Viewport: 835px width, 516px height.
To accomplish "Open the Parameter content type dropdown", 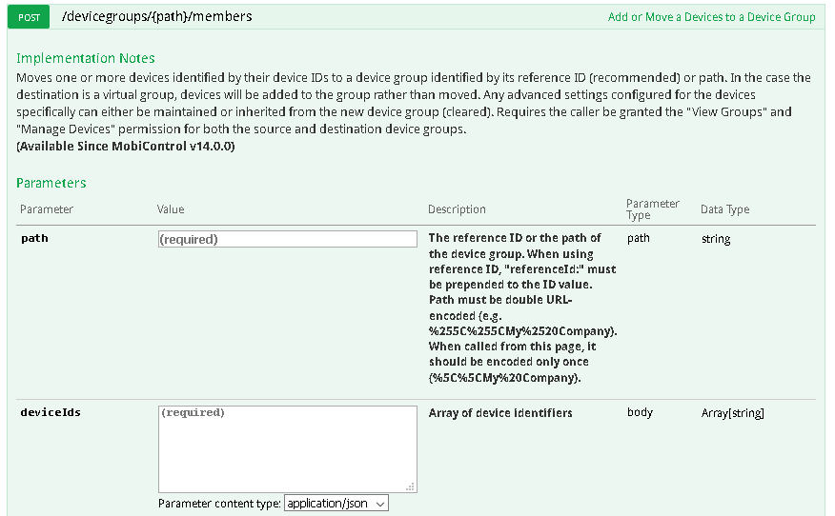I will click(x=336, y=503).
